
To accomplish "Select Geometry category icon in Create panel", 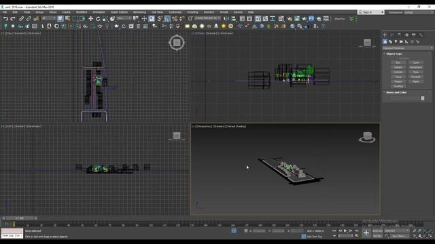I will click(x=385, y=42).
